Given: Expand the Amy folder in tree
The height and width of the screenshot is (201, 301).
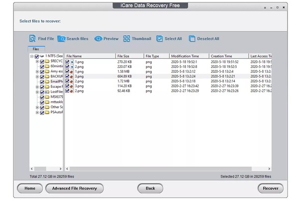Looking at the screenshot, I should (37, 71).
